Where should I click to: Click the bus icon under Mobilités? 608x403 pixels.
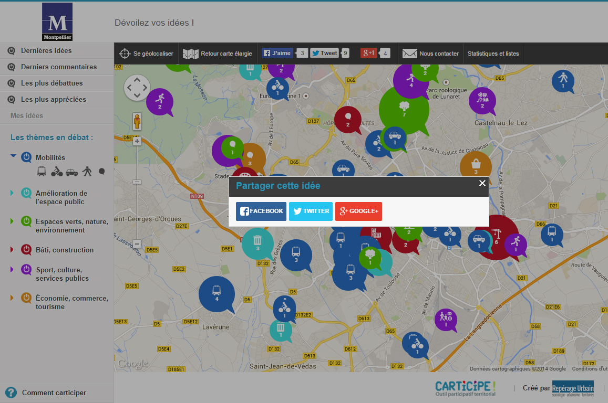[x=42, y=171]
